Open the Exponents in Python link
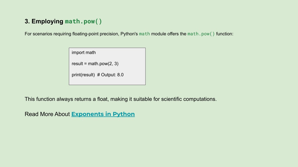 (x=103, y=114)
